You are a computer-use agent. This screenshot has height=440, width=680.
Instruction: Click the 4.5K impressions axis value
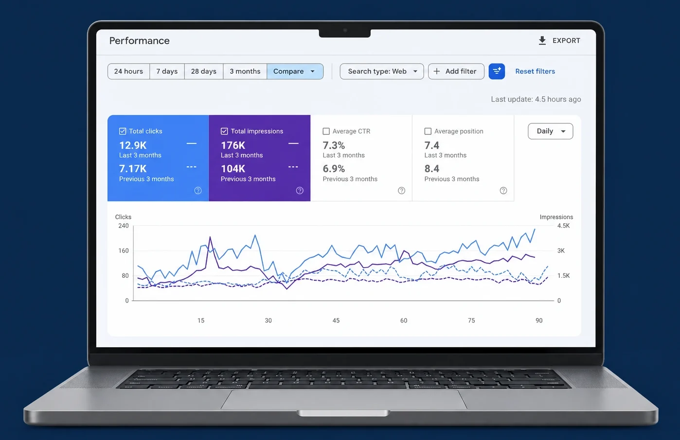coord(564,226)
